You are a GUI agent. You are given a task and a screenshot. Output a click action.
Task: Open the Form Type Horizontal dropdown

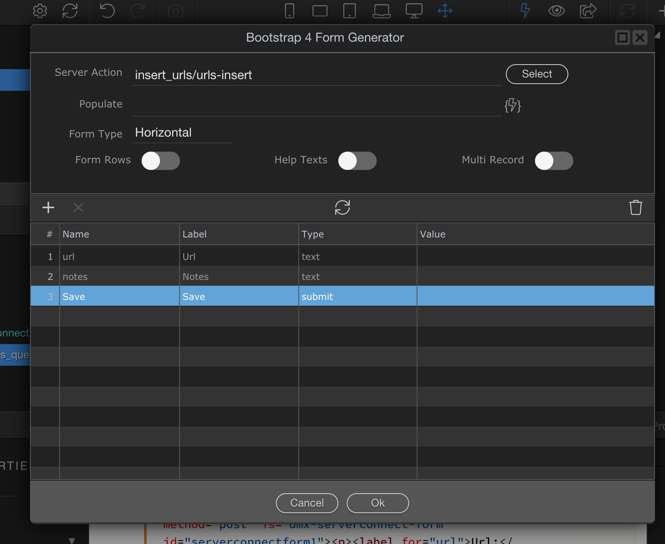click(x=181, y=133)
